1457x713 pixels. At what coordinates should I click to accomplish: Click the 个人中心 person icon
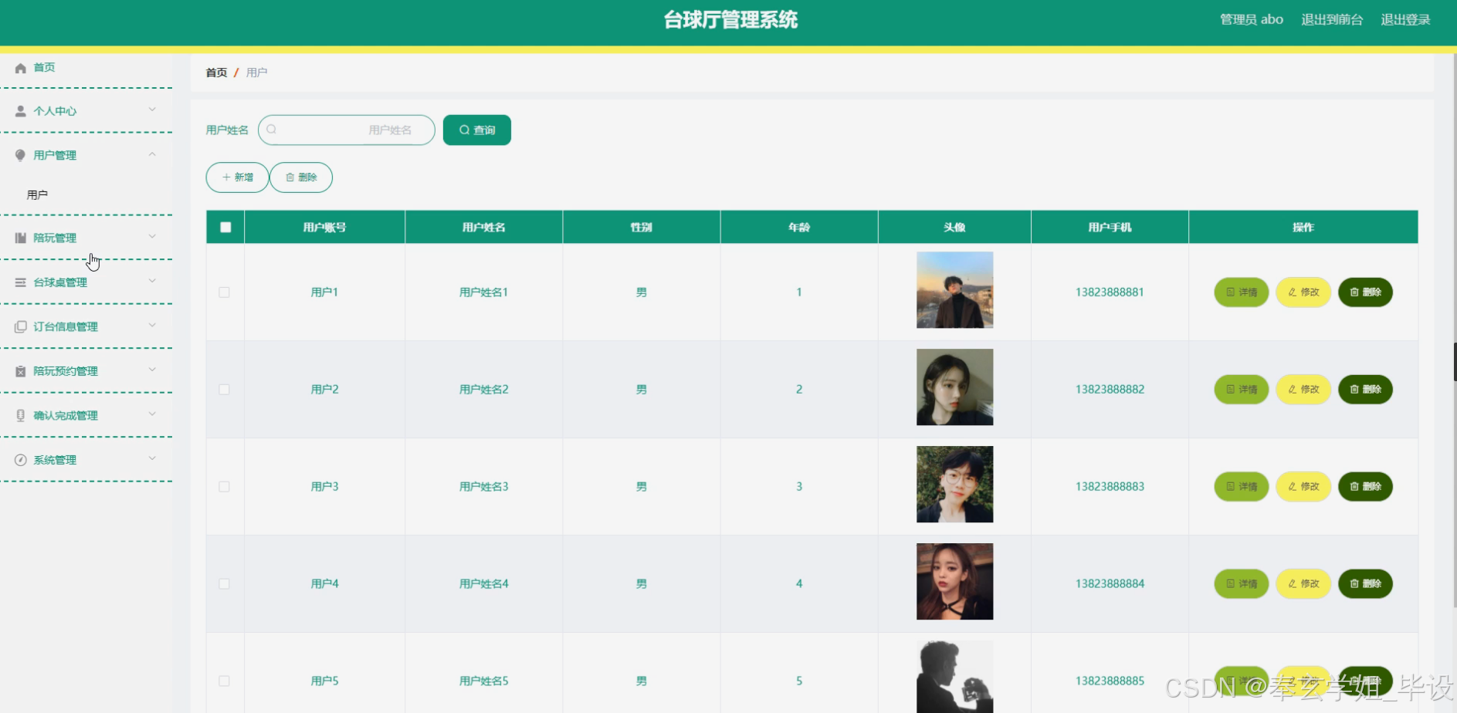[20, 111]
